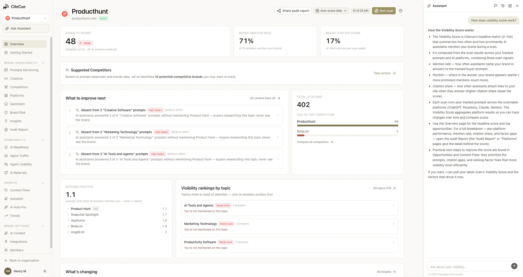Navigate to Citations
The height and width of the screenshot is (277, 523).
[x=24, y=78]
